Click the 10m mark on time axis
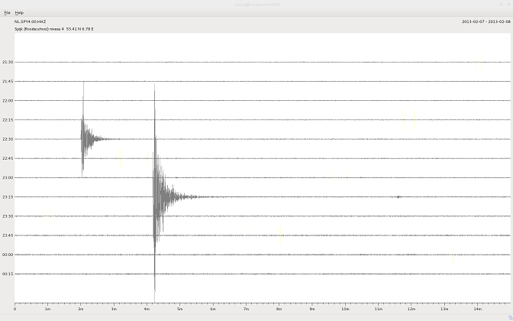Screen dimensions: 513x321 click(x=345, y=309)
